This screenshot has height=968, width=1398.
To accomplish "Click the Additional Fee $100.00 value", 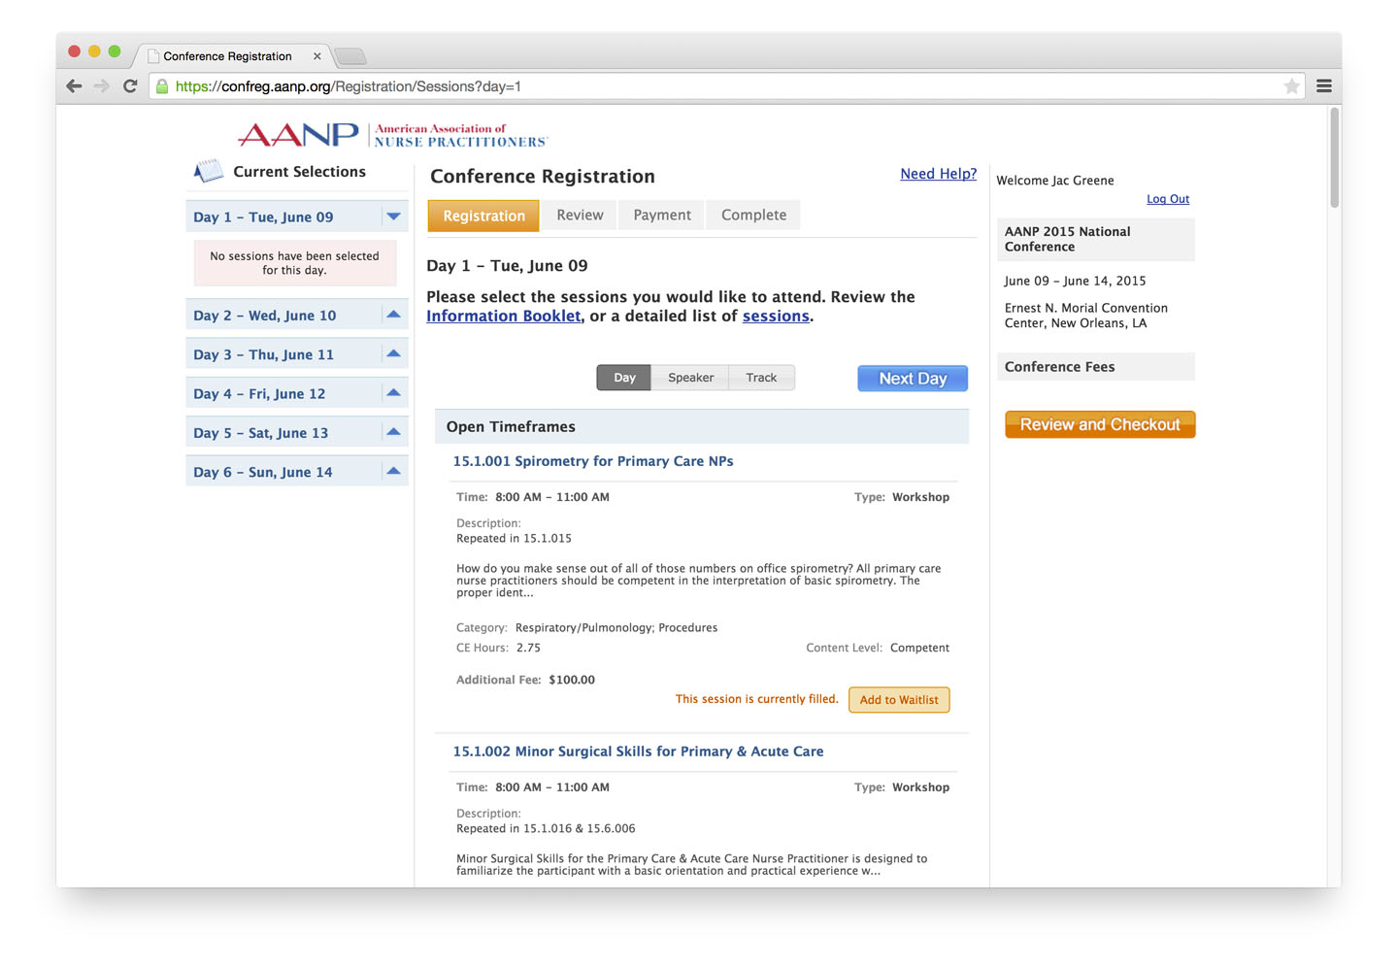I will [572, 680].
